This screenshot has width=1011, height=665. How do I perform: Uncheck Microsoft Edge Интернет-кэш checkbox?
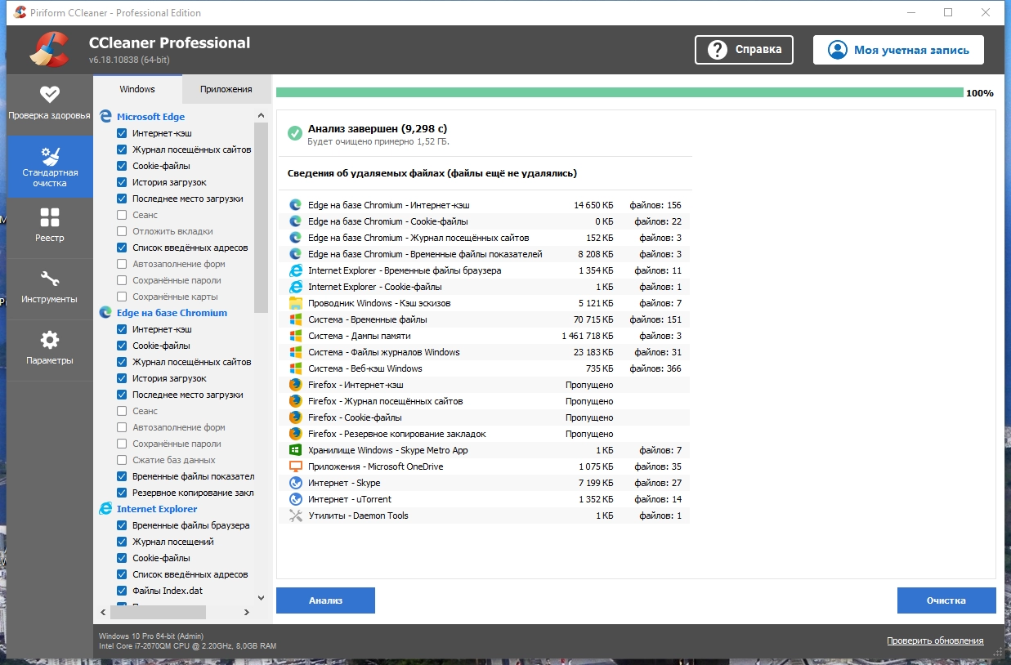pos(122,133)
